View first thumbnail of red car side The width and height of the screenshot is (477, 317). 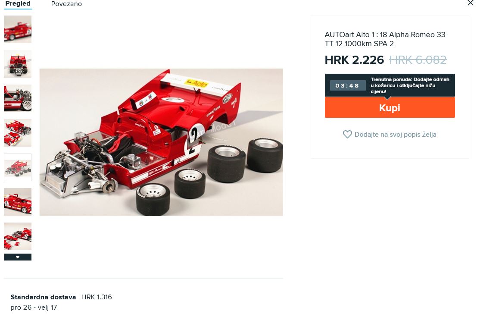[x=18, y=29]
